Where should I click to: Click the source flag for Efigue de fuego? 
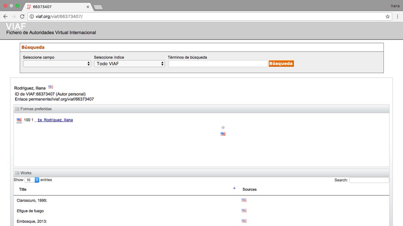[244, 211]
